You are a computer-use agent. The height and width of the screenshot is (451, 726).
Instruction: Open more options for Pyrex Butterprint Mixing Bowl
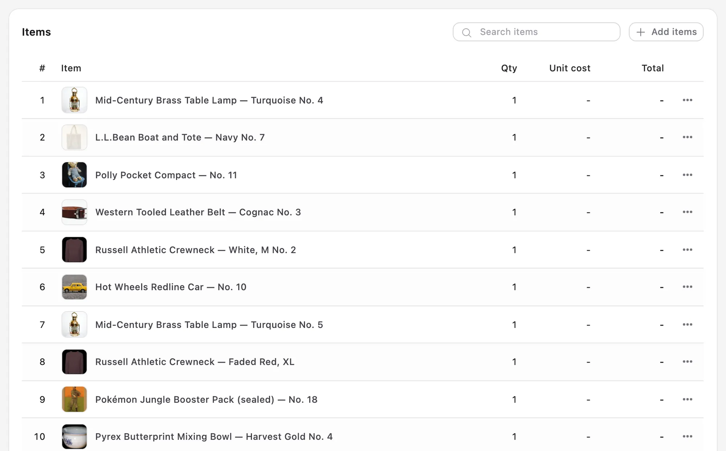click(687, 436)
